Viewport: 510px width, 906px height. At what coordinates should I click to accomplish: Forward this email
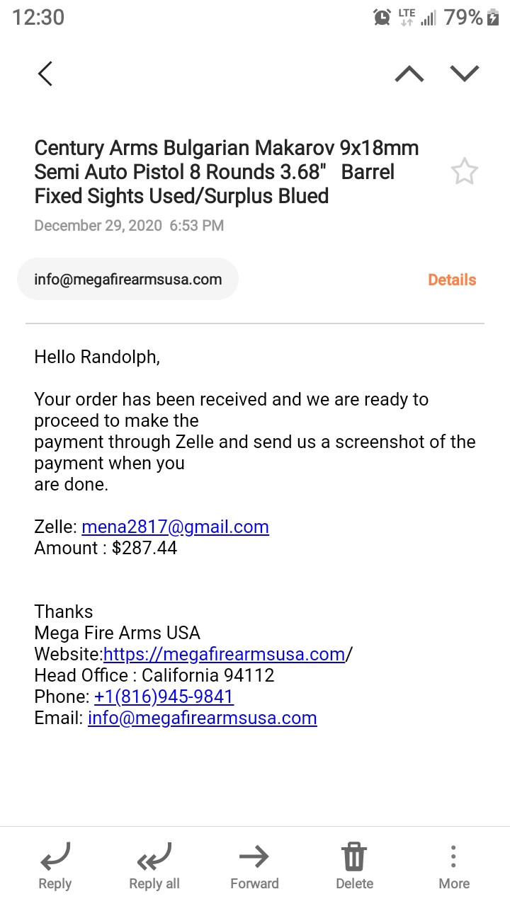pyautogui.click(x=254, y=866)
